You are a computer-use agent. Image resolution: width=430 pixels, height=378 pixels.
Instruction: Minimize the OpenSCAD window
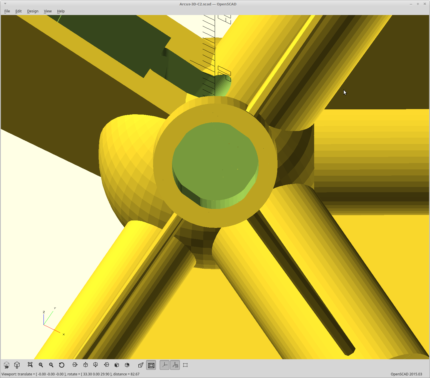(x=411, y=4)
